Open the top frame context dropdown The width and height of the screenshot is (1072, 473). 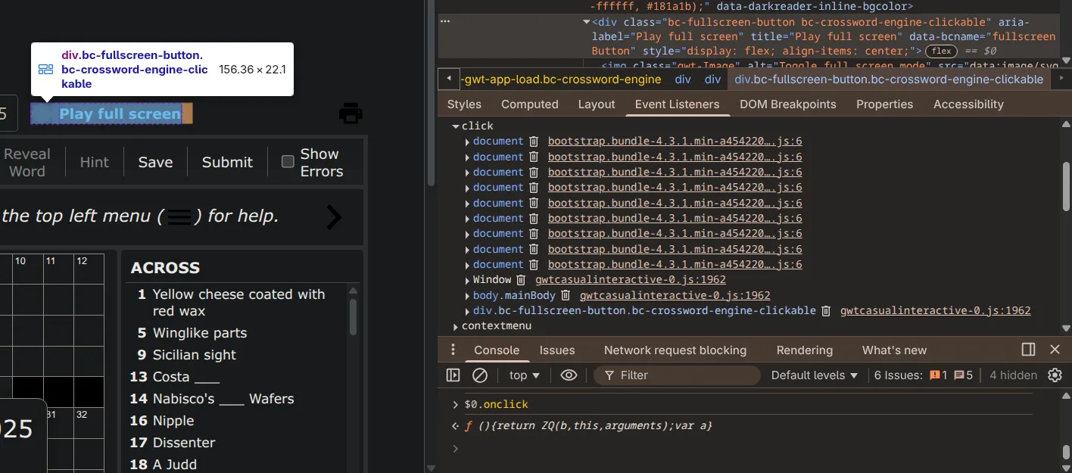tap(522, 375)
